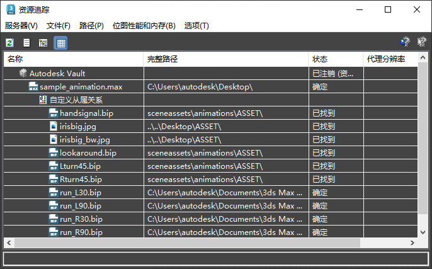This screenshot has height=269, width=432.
Task: Open the status log toolbar icon
Action: tap(26, 43)
